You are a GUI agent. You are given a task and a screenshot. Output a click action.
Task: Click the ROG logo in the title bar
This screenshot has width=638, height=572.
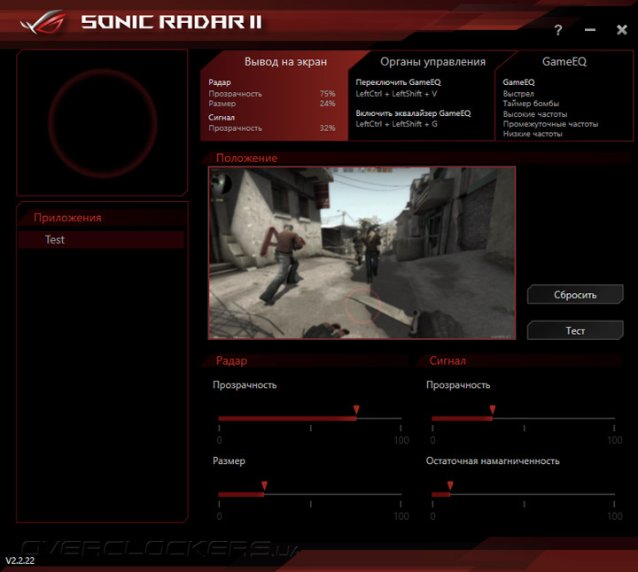[43, 22]
